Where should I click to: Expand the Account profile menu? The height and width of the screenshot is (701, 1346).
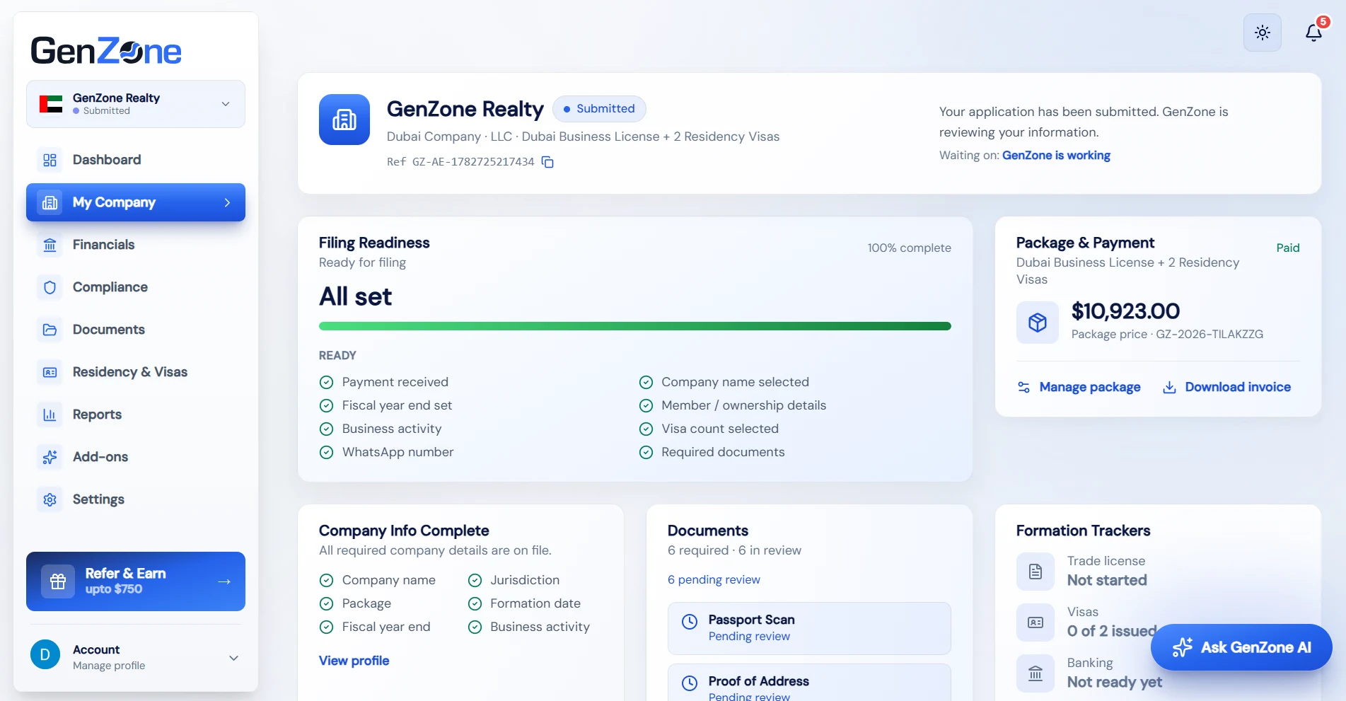[x=136, y=656]
